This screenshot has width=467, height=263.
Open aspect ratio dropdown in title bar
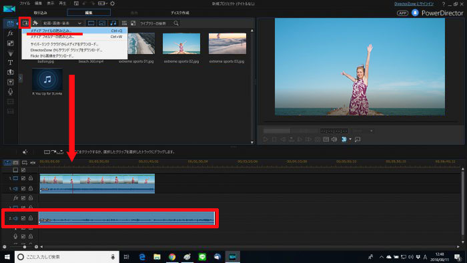point(103,3)
